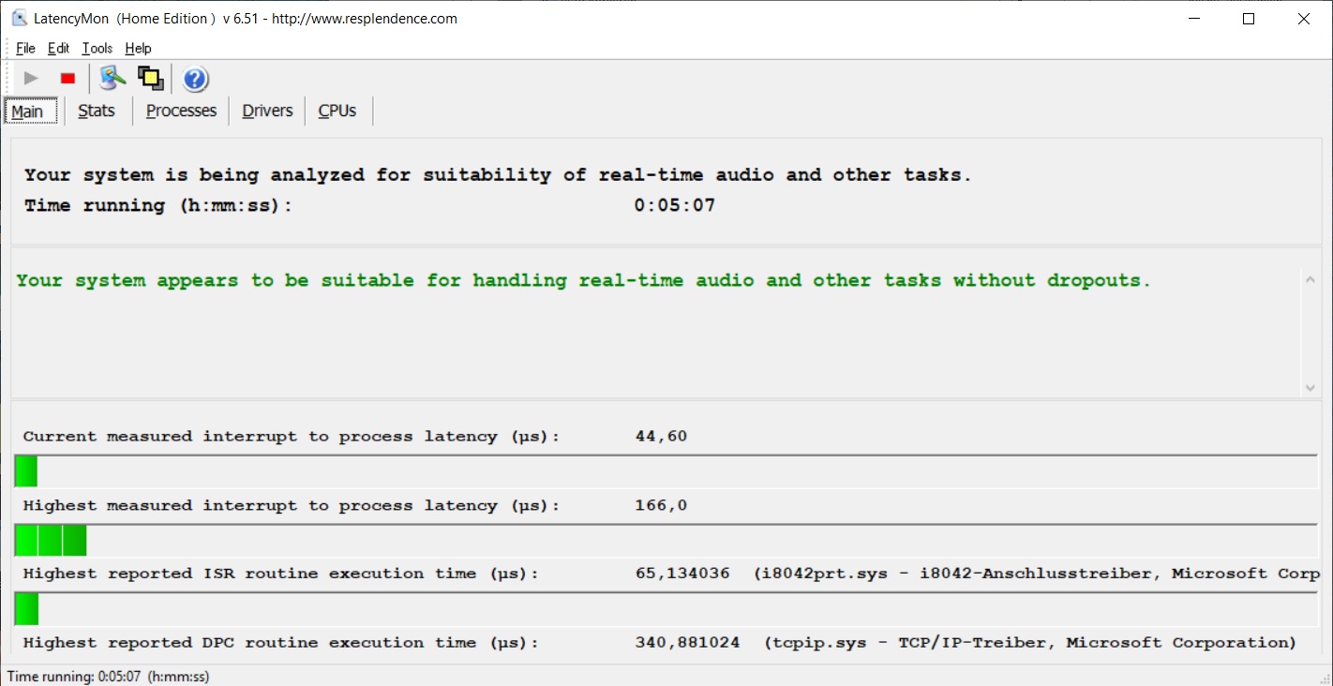Open the options tool icon in toolbar

112,79
